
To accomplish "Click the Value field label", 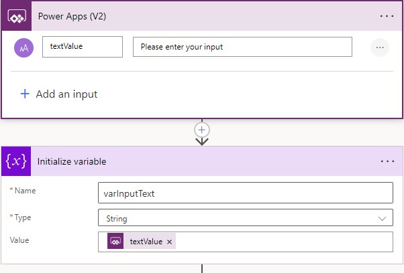I will pyautogui.click(x=19, y=240).
